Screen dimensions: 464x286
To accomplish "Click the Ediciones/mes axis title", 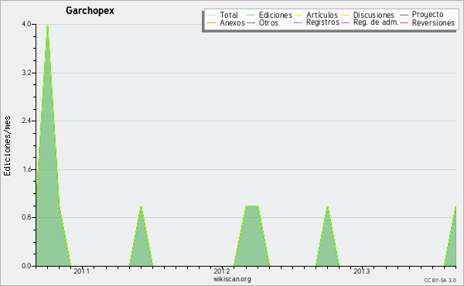I will pyautogui.click(x=7, y=146).
